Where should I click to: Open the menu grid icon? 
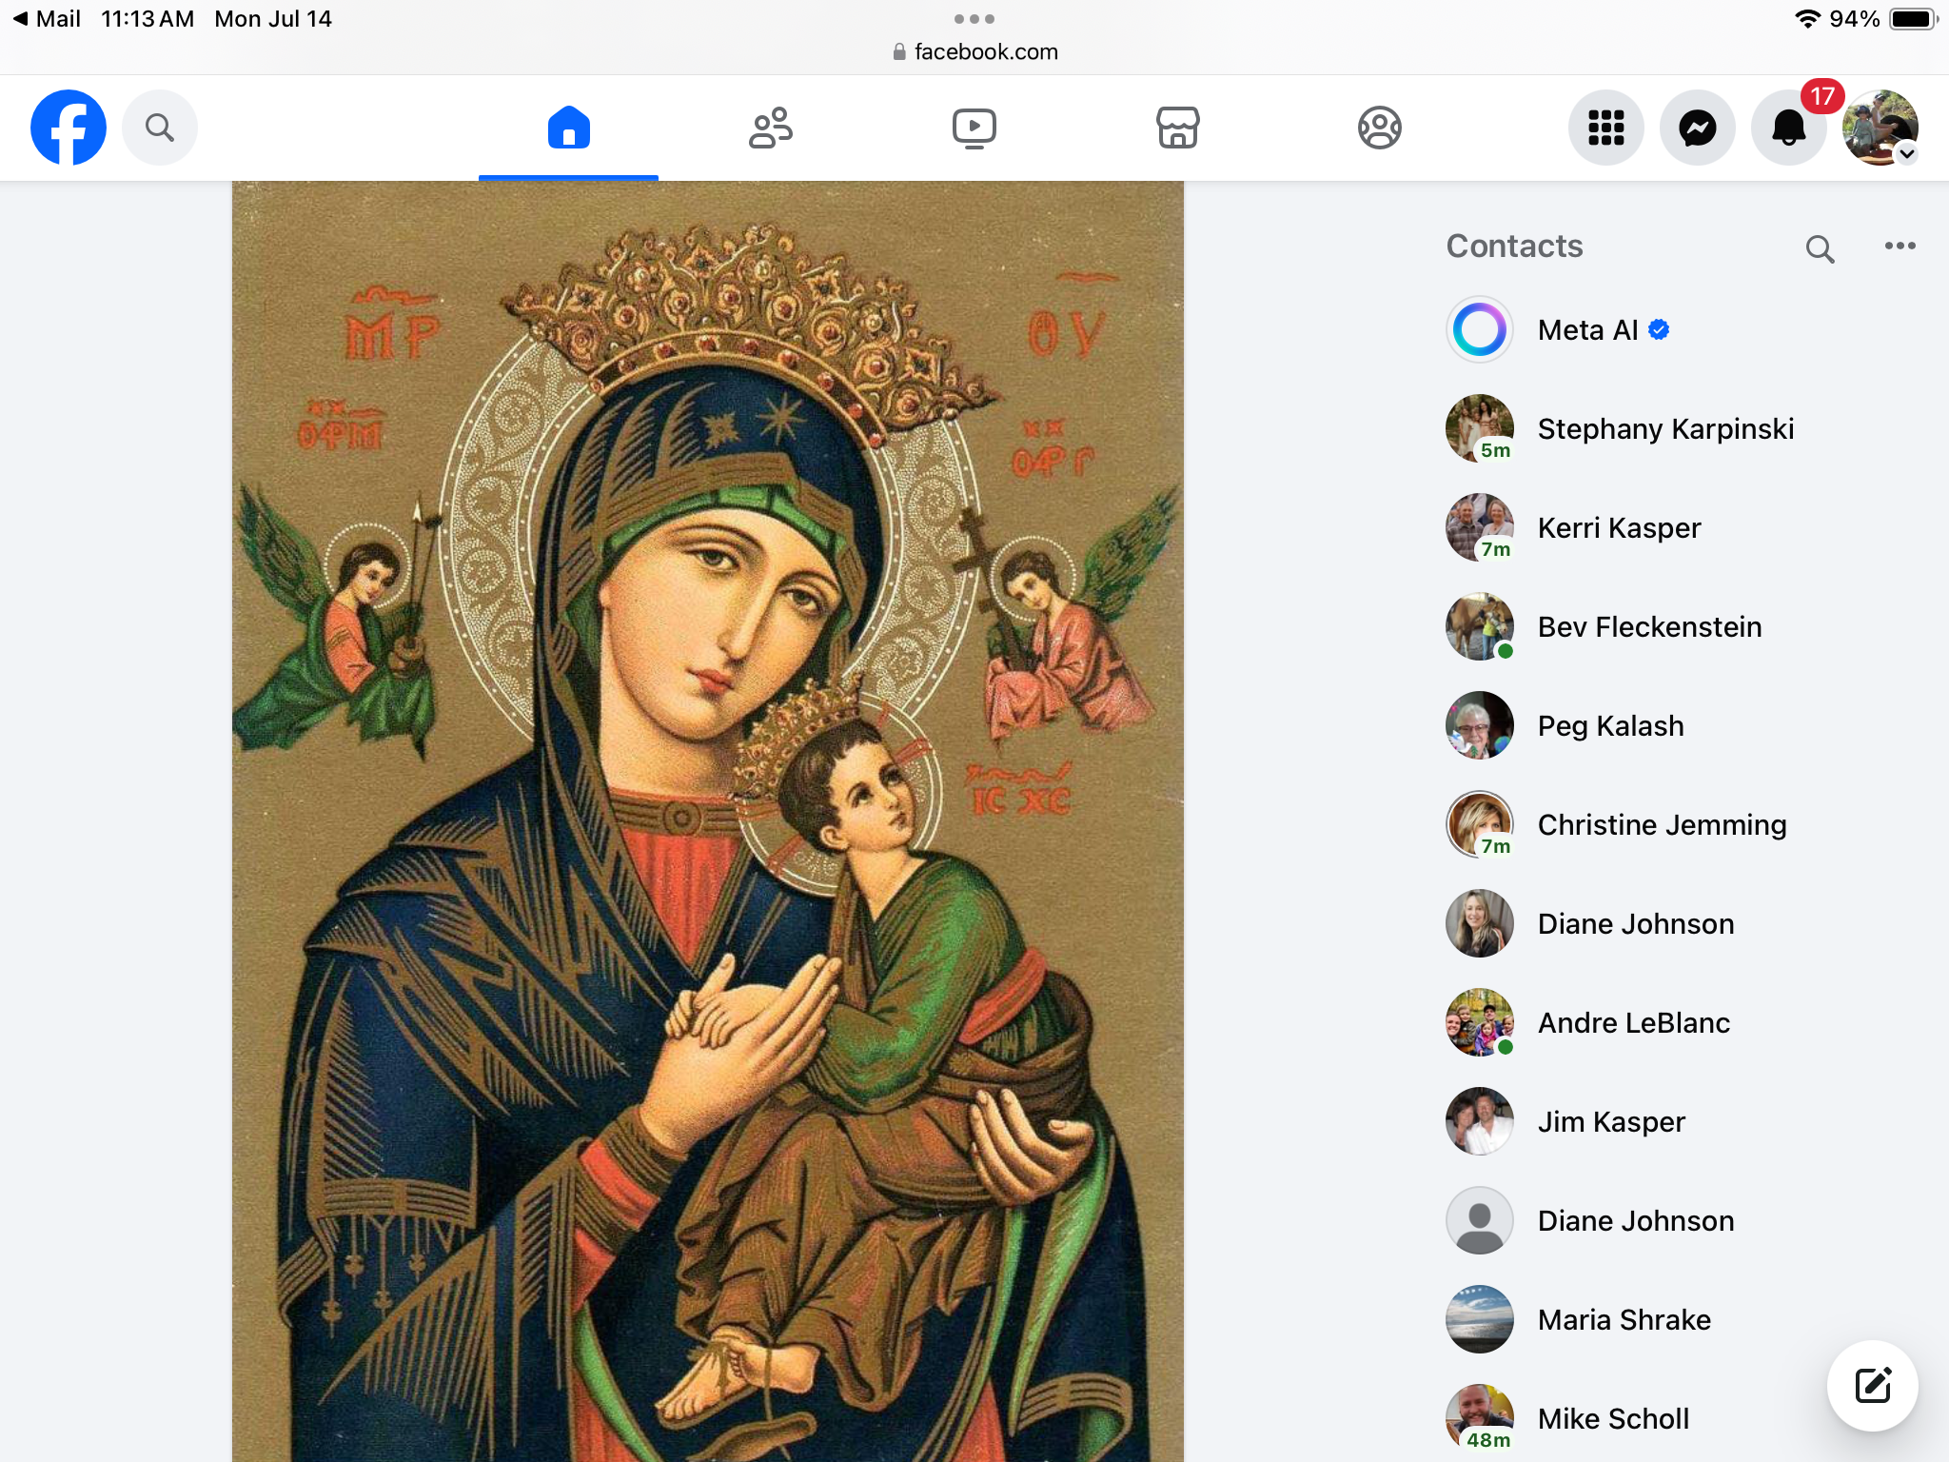tap(1606, 128)
